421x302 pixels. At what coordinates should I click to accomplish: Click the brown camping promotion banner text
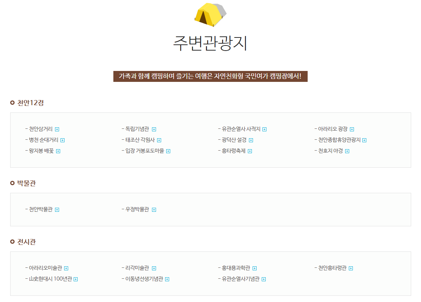(x=210, y=76)
